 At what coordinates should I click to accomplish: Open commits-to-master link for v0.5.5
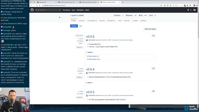[x=115, y=40]
